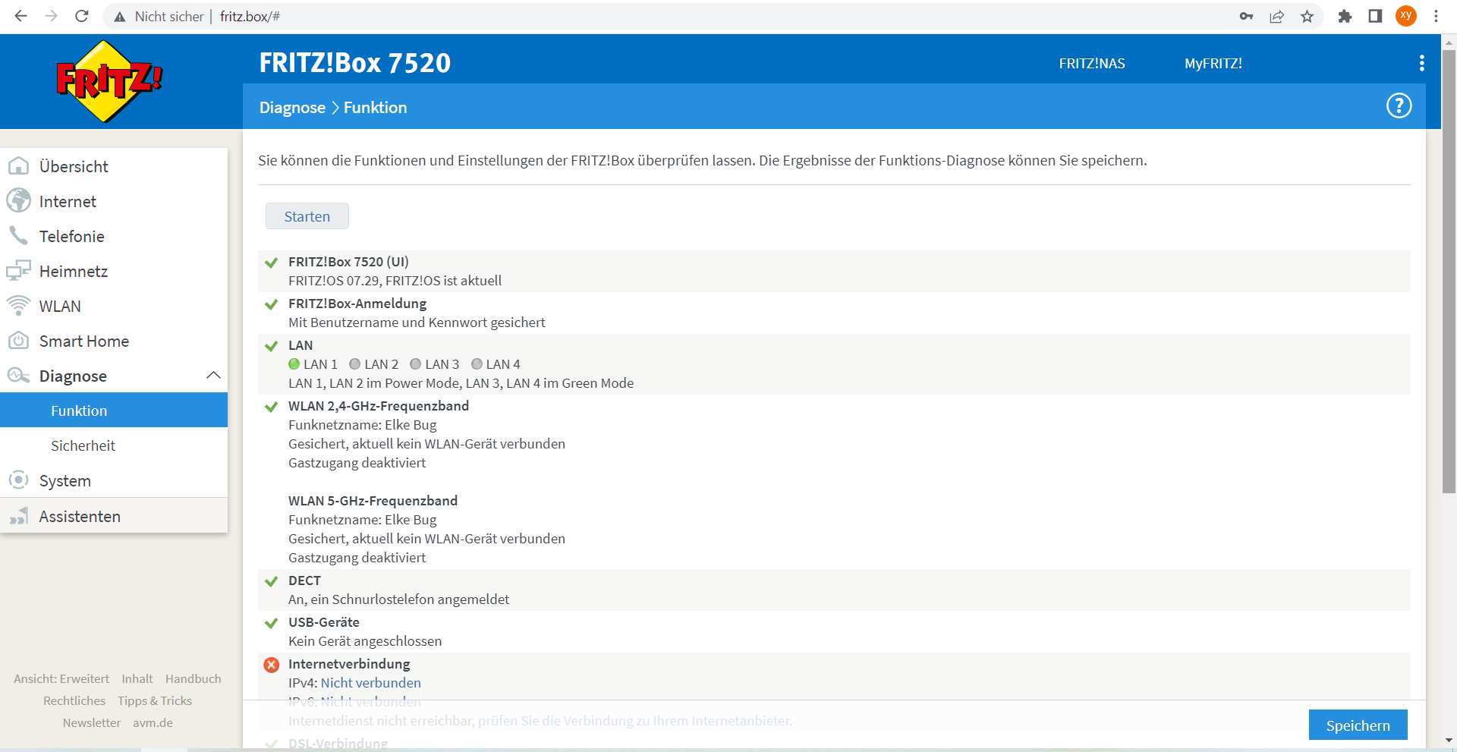Click the FRITZ!Box 7520 title
Screen dimensions: 1457x752
coord(355,63)
